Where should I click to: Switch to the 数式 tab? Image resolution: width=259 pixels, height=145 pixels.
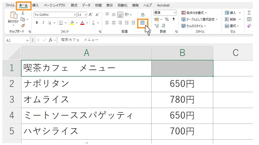click(74, 5)
